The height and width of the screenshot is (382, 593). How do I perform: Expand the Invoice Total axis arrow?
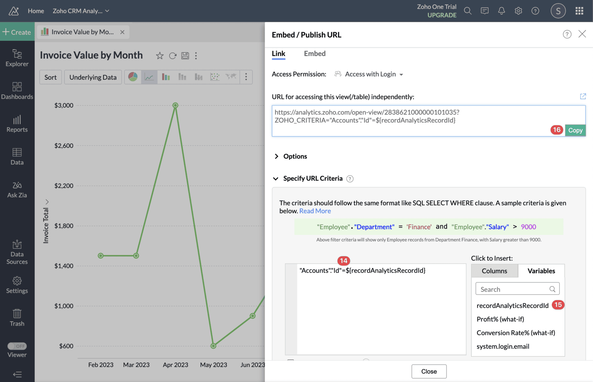click(x=47, y=202)
